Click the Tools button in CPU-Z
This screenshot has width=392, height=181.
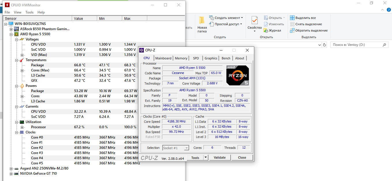pos(195,157)
